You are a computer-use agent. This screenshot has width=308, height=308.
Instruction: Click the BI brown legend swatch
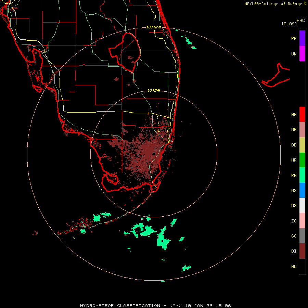click(x=302, y=251)
